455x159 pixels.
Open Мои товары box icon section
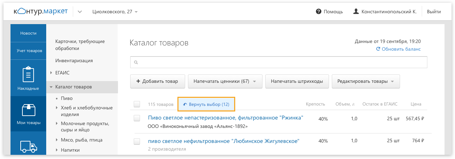point(28,110)
